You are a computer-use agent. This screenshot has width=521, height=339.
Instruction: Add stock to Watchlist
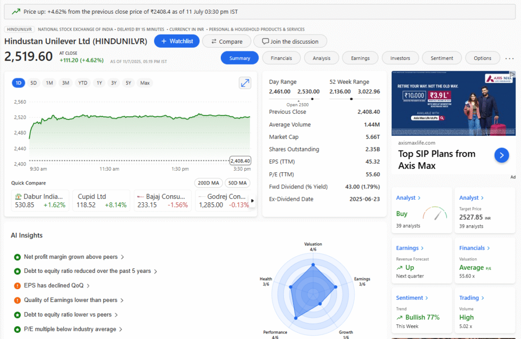(x=177, y=41)
